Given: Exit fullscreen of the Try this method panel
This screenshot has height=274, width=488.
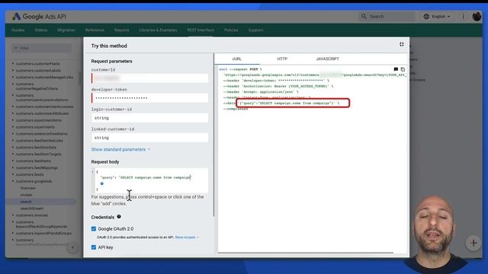Looking at the screenshot, I should (x=402, y=44).
